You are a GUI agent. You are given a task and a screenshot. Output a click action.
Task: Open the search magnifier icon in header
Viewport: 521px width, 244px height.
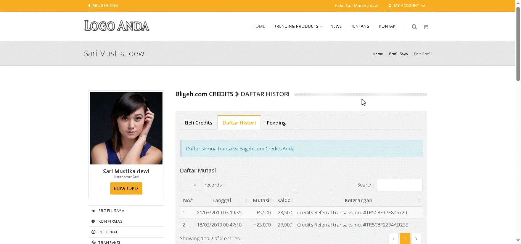(x=414, y=27)
